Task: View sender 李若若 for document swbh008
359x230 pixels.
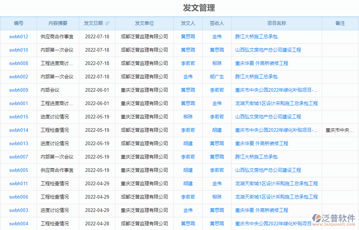Action: click(188, 63)
